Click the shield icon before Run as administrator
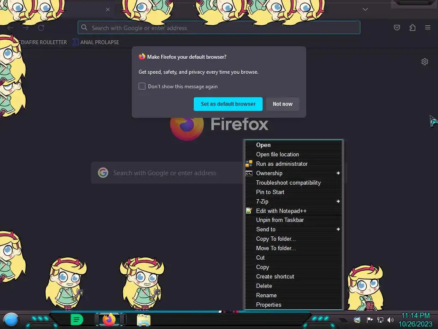 (x=249, y=164)
